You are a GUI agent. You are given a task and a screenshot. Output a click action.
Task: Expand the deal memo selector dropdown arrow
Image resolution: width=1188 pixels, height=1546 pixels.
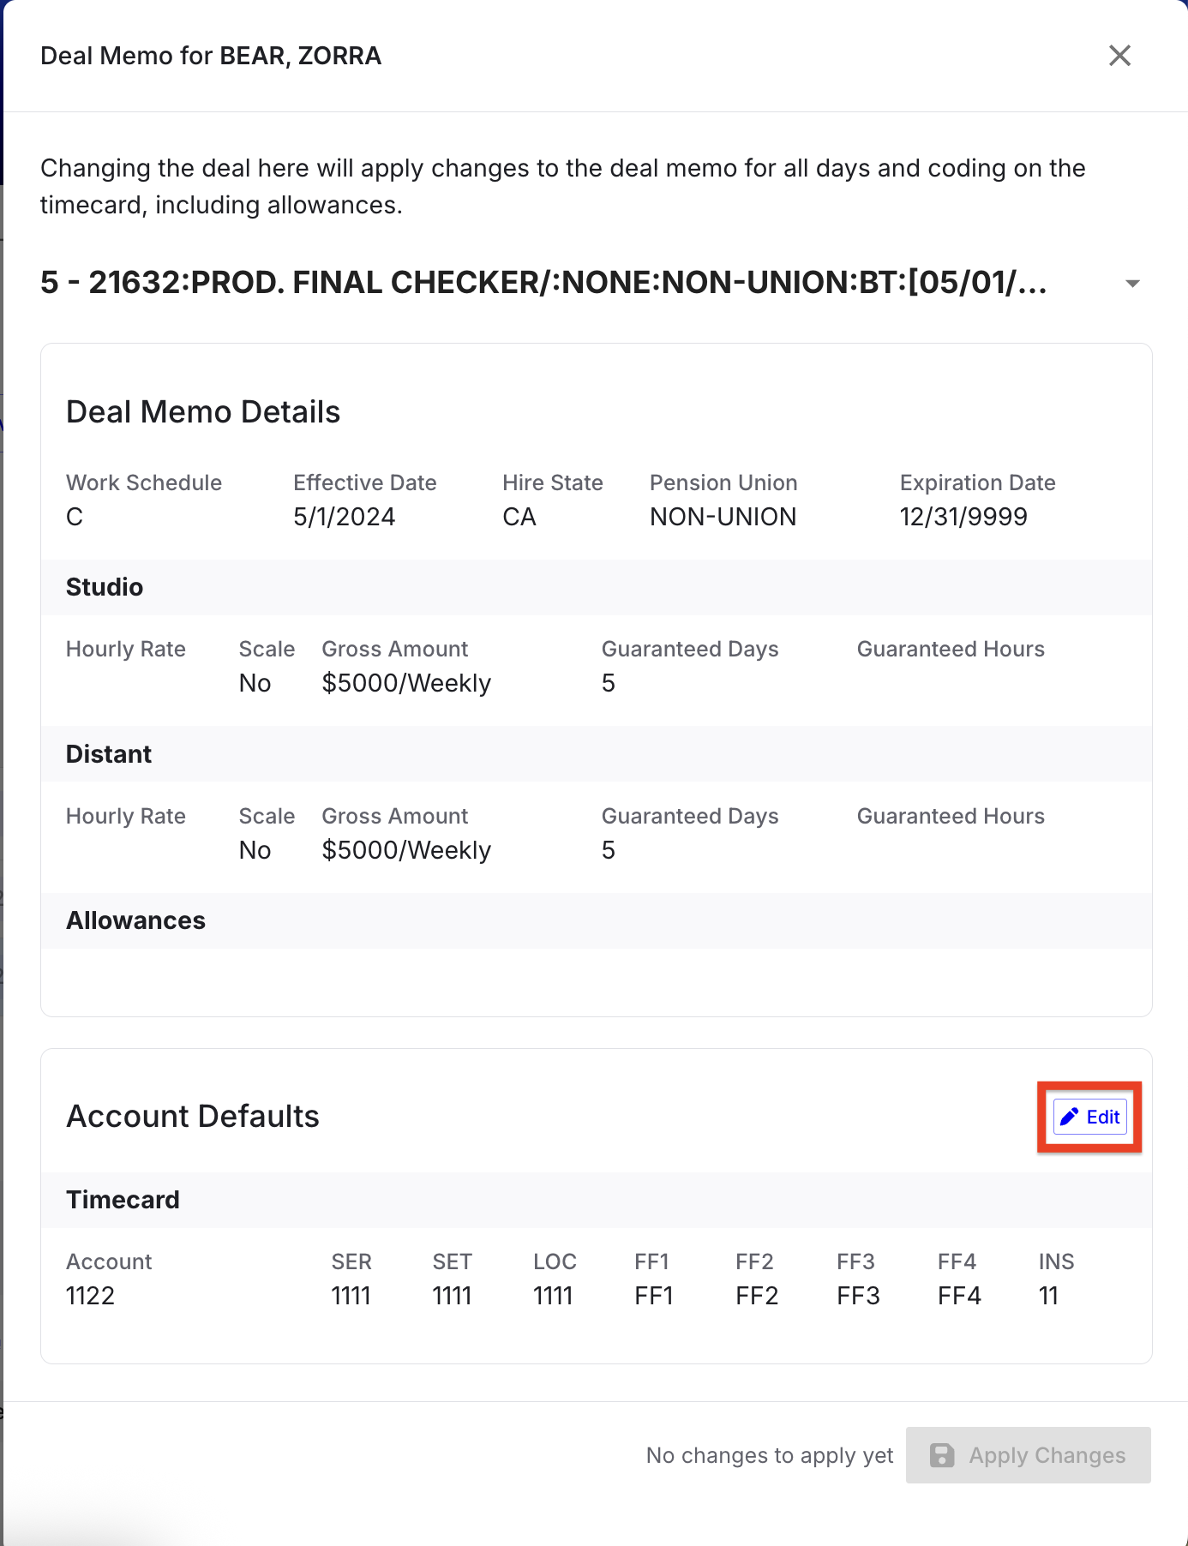coord(1132,284)
